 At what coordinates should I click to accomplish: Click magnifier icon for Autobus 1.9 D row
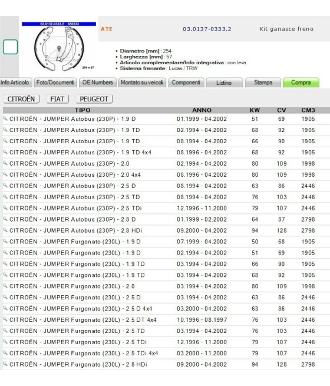click(5, 118)
